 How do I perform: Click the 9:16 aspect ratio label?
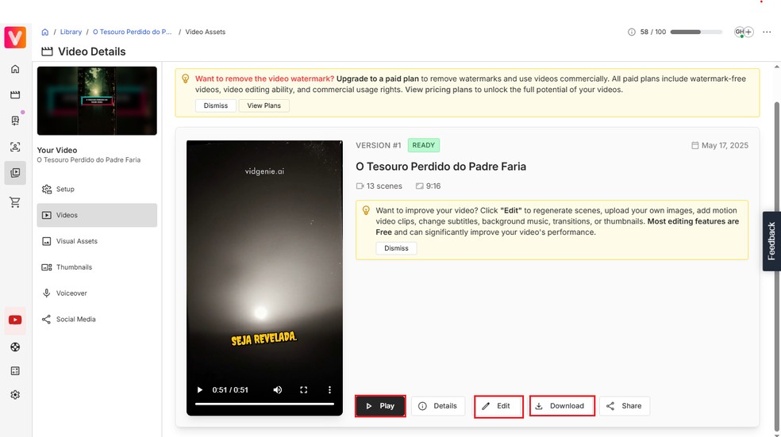coord(429,186)
